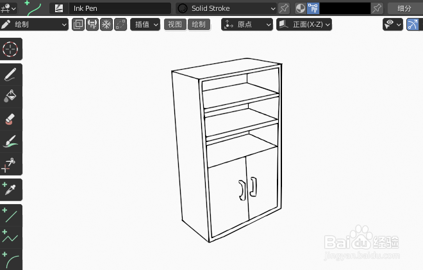The height and width of the screenshot is (270, 423).
Task: Click the 细分 button
Action: [404, 8]
